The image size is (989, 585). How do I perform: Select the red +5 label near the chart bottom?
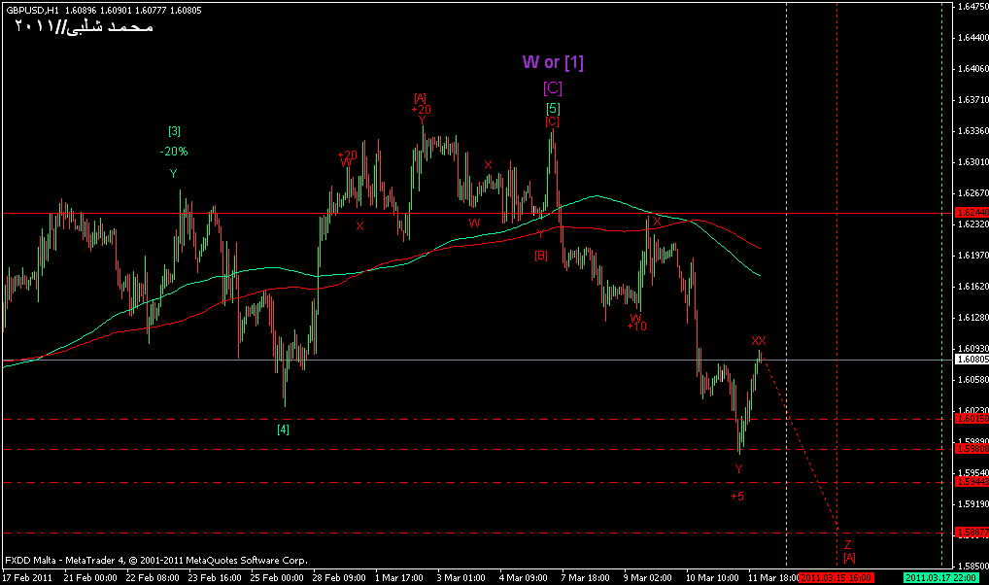(738, 496)
